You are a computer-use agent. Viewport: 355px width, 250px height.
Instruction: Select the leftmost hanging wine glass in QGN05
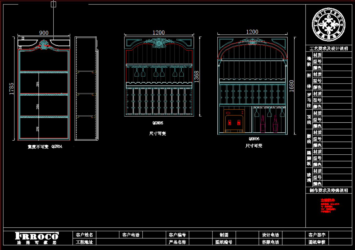(136, 72)
